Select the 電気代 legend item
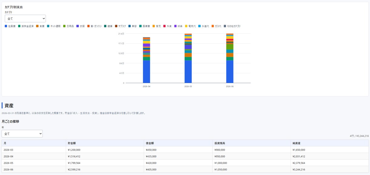This screenshot has width=370, height=175. [190, 26]
